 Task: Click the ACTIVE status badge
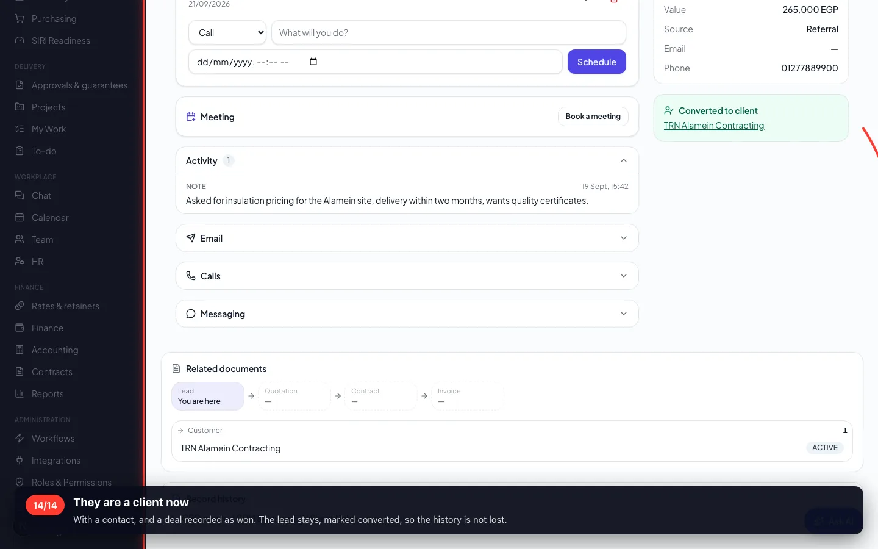pos(825,448)
